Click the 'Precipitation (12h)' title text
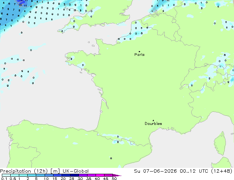 (x=24, y=171)
